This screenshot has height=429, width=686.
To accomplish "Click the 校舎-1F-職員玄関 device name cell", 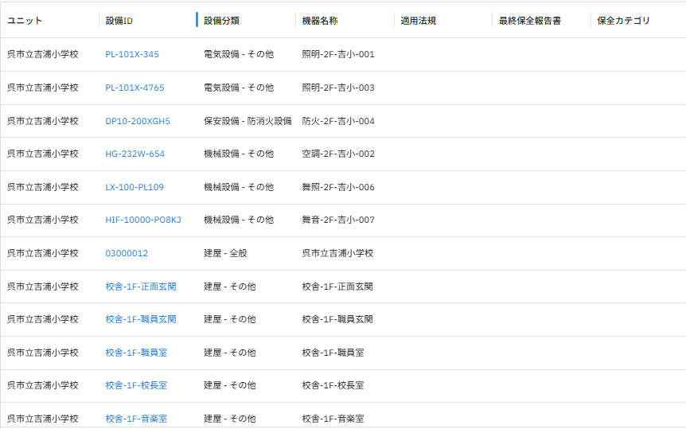I will click(337, 319).
